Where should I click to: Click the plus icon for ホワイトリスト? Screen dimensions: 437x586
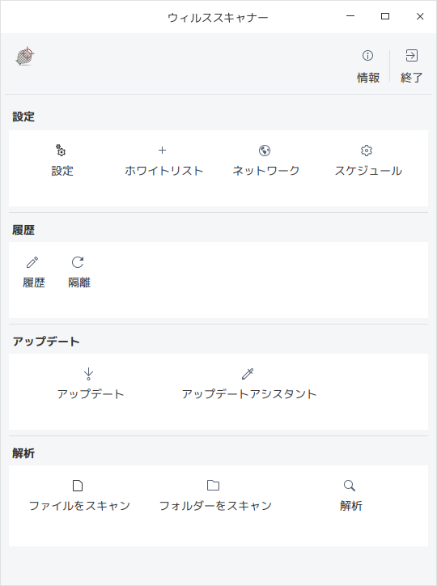162,151
